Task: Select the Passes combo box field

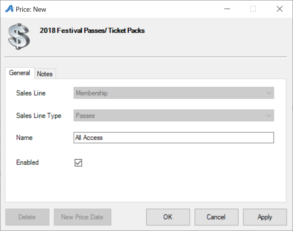Action: click(174, 115)
